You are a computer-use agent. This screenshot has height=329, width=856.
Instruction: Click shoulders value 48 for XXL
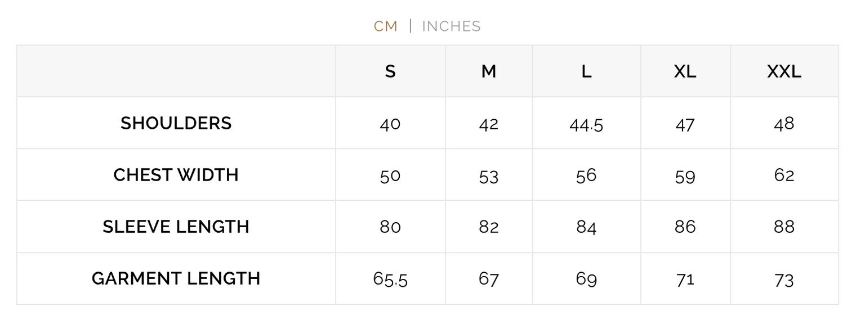point(784,124)
